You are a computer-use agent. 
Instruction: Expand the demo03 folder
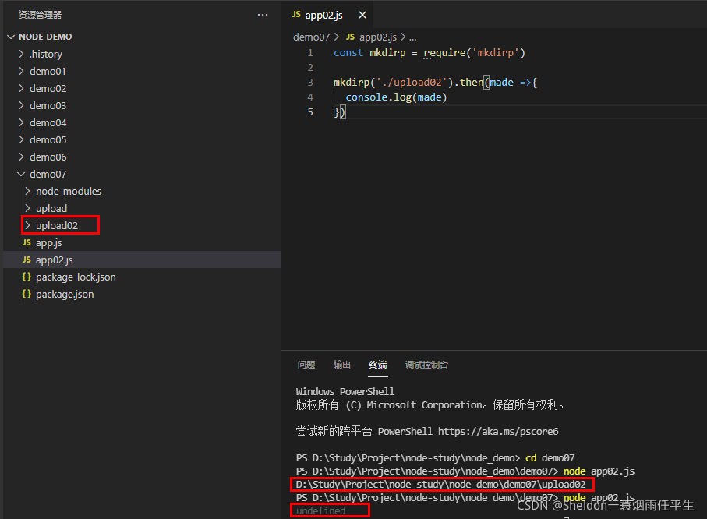pos(21,105)
